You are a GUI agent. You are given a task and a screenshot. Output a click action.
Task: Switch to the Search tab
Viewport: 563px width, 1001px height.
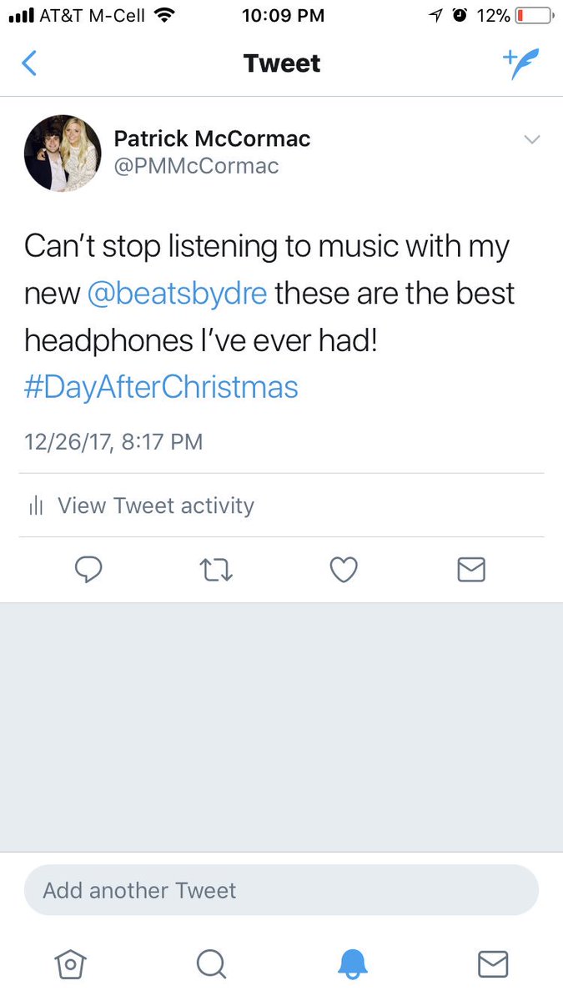click(x=212, y=964)
